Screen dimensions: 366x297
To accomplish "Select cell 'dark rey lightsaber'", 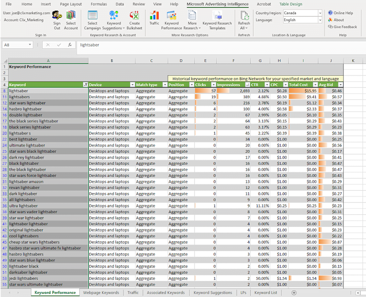I will coord(48,157).
